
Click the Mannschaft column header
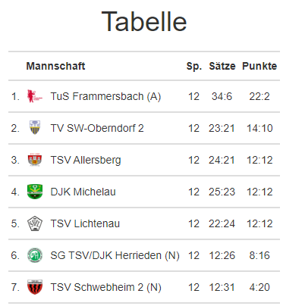coord(55,66)
